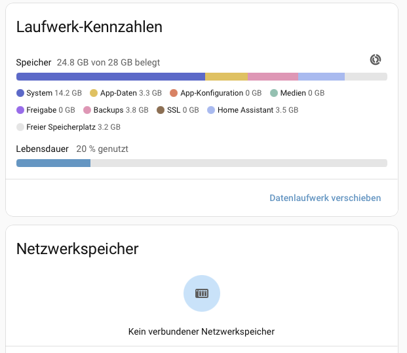Click the Laufwerk-Kennzahlen heading
This screenshot has width=407, height=353.
[x=89, y=27]
